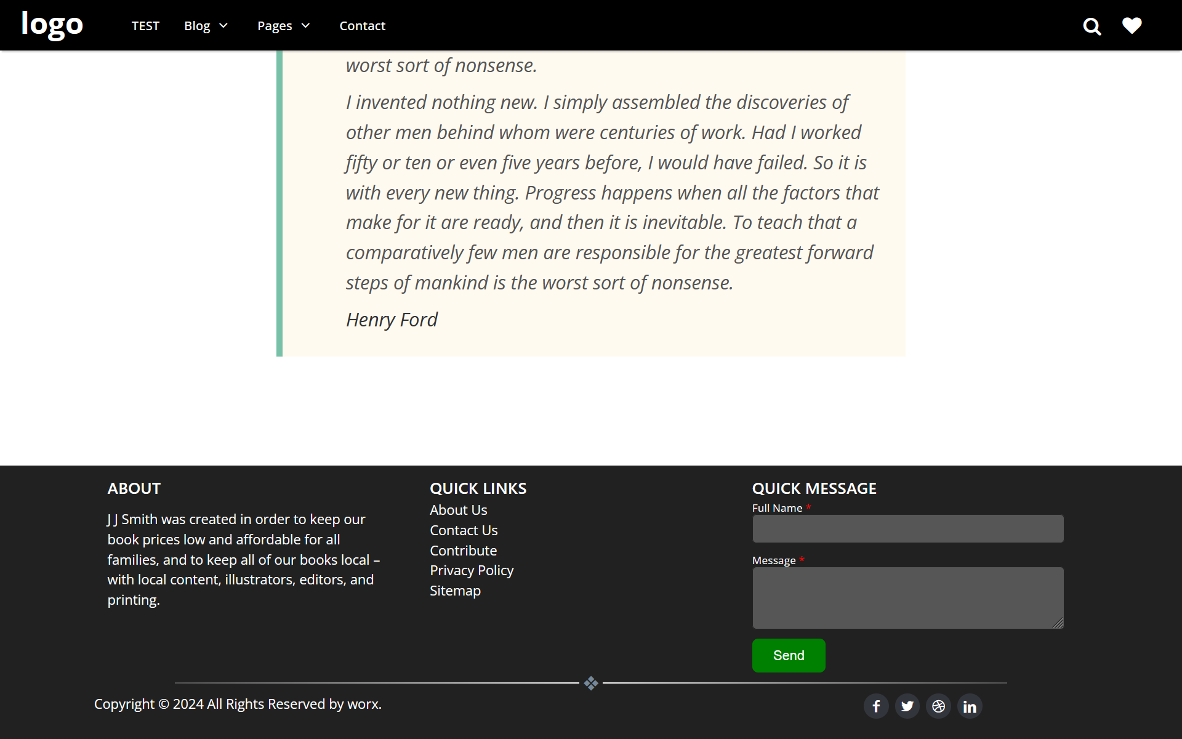The width and height of the screenshot is (1182, 739).
Task: Expand the Blog dropdown chevron
Action: pos(223,26)
